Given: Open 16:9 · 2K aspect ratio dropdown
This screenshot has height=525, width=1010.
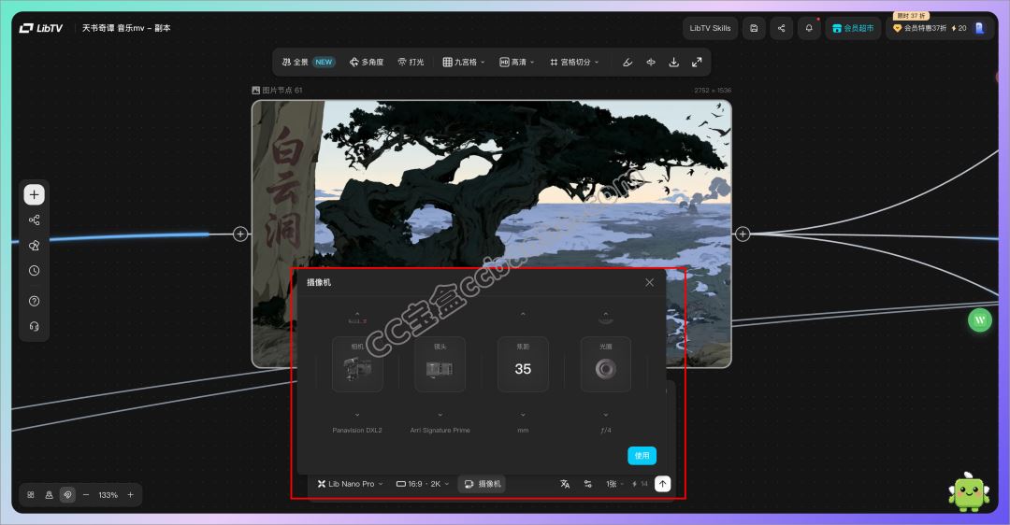Looking at the screenshot, I should coord(423,484).
